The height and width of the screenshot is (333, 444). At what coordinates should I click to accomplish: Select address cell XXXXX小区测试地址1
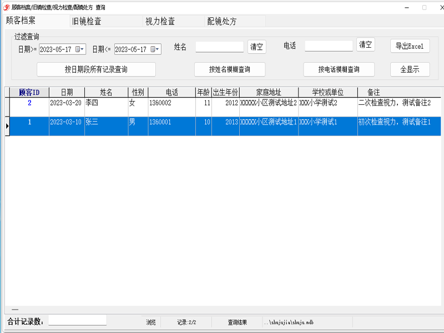pos(269,126)
